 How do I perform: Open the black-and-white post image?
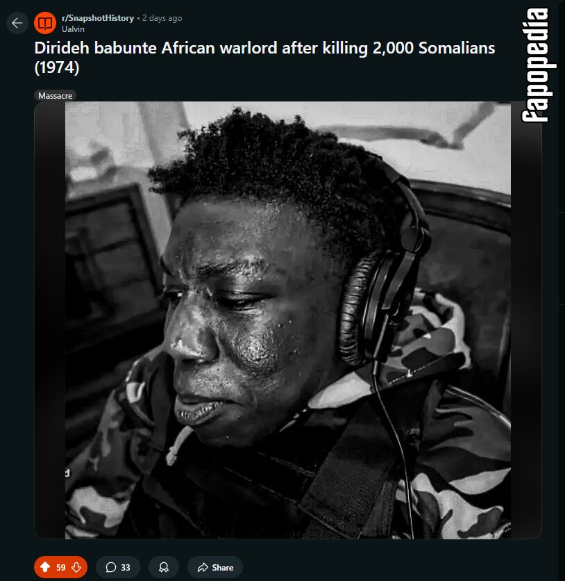point(288,320)
